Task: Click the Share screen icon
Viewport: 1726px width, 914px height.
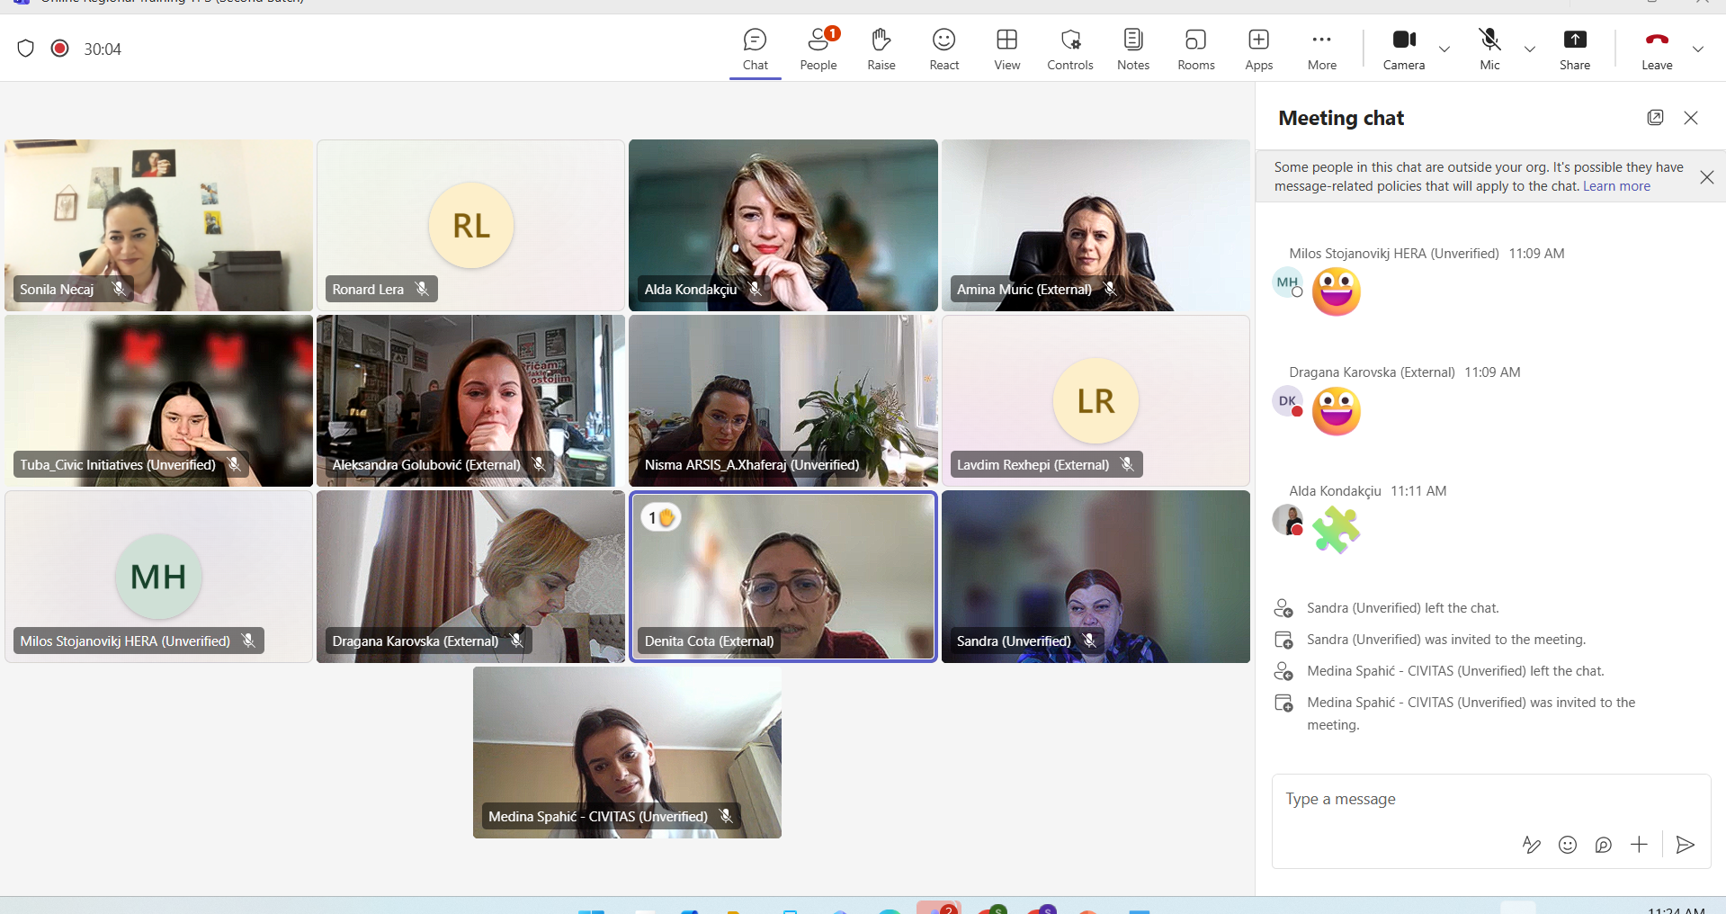Action: coord(1574,49)
